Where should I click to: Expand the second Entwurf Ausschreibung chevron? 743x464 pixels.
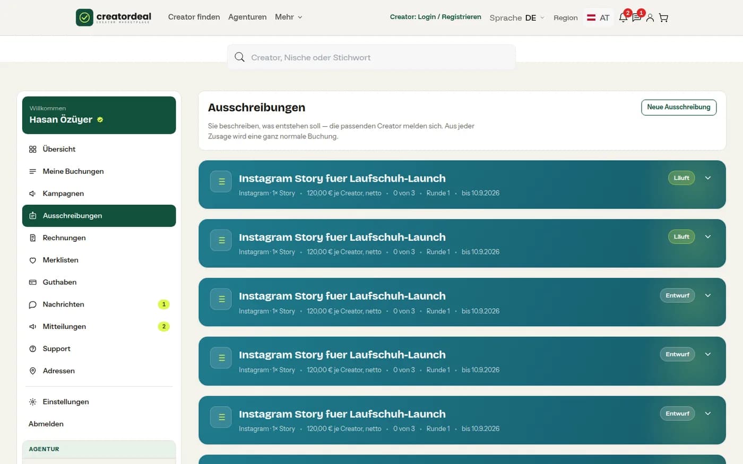click(x=708, y=354)
